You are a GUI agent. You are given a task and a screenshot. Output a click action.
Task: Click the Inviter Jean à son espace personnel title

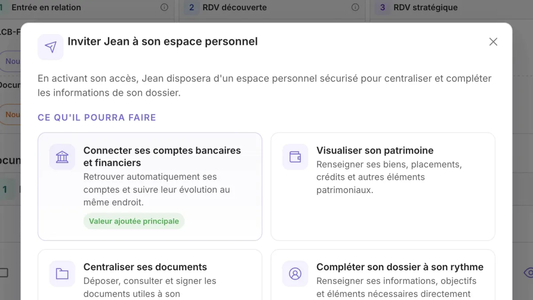coord(163,41)
